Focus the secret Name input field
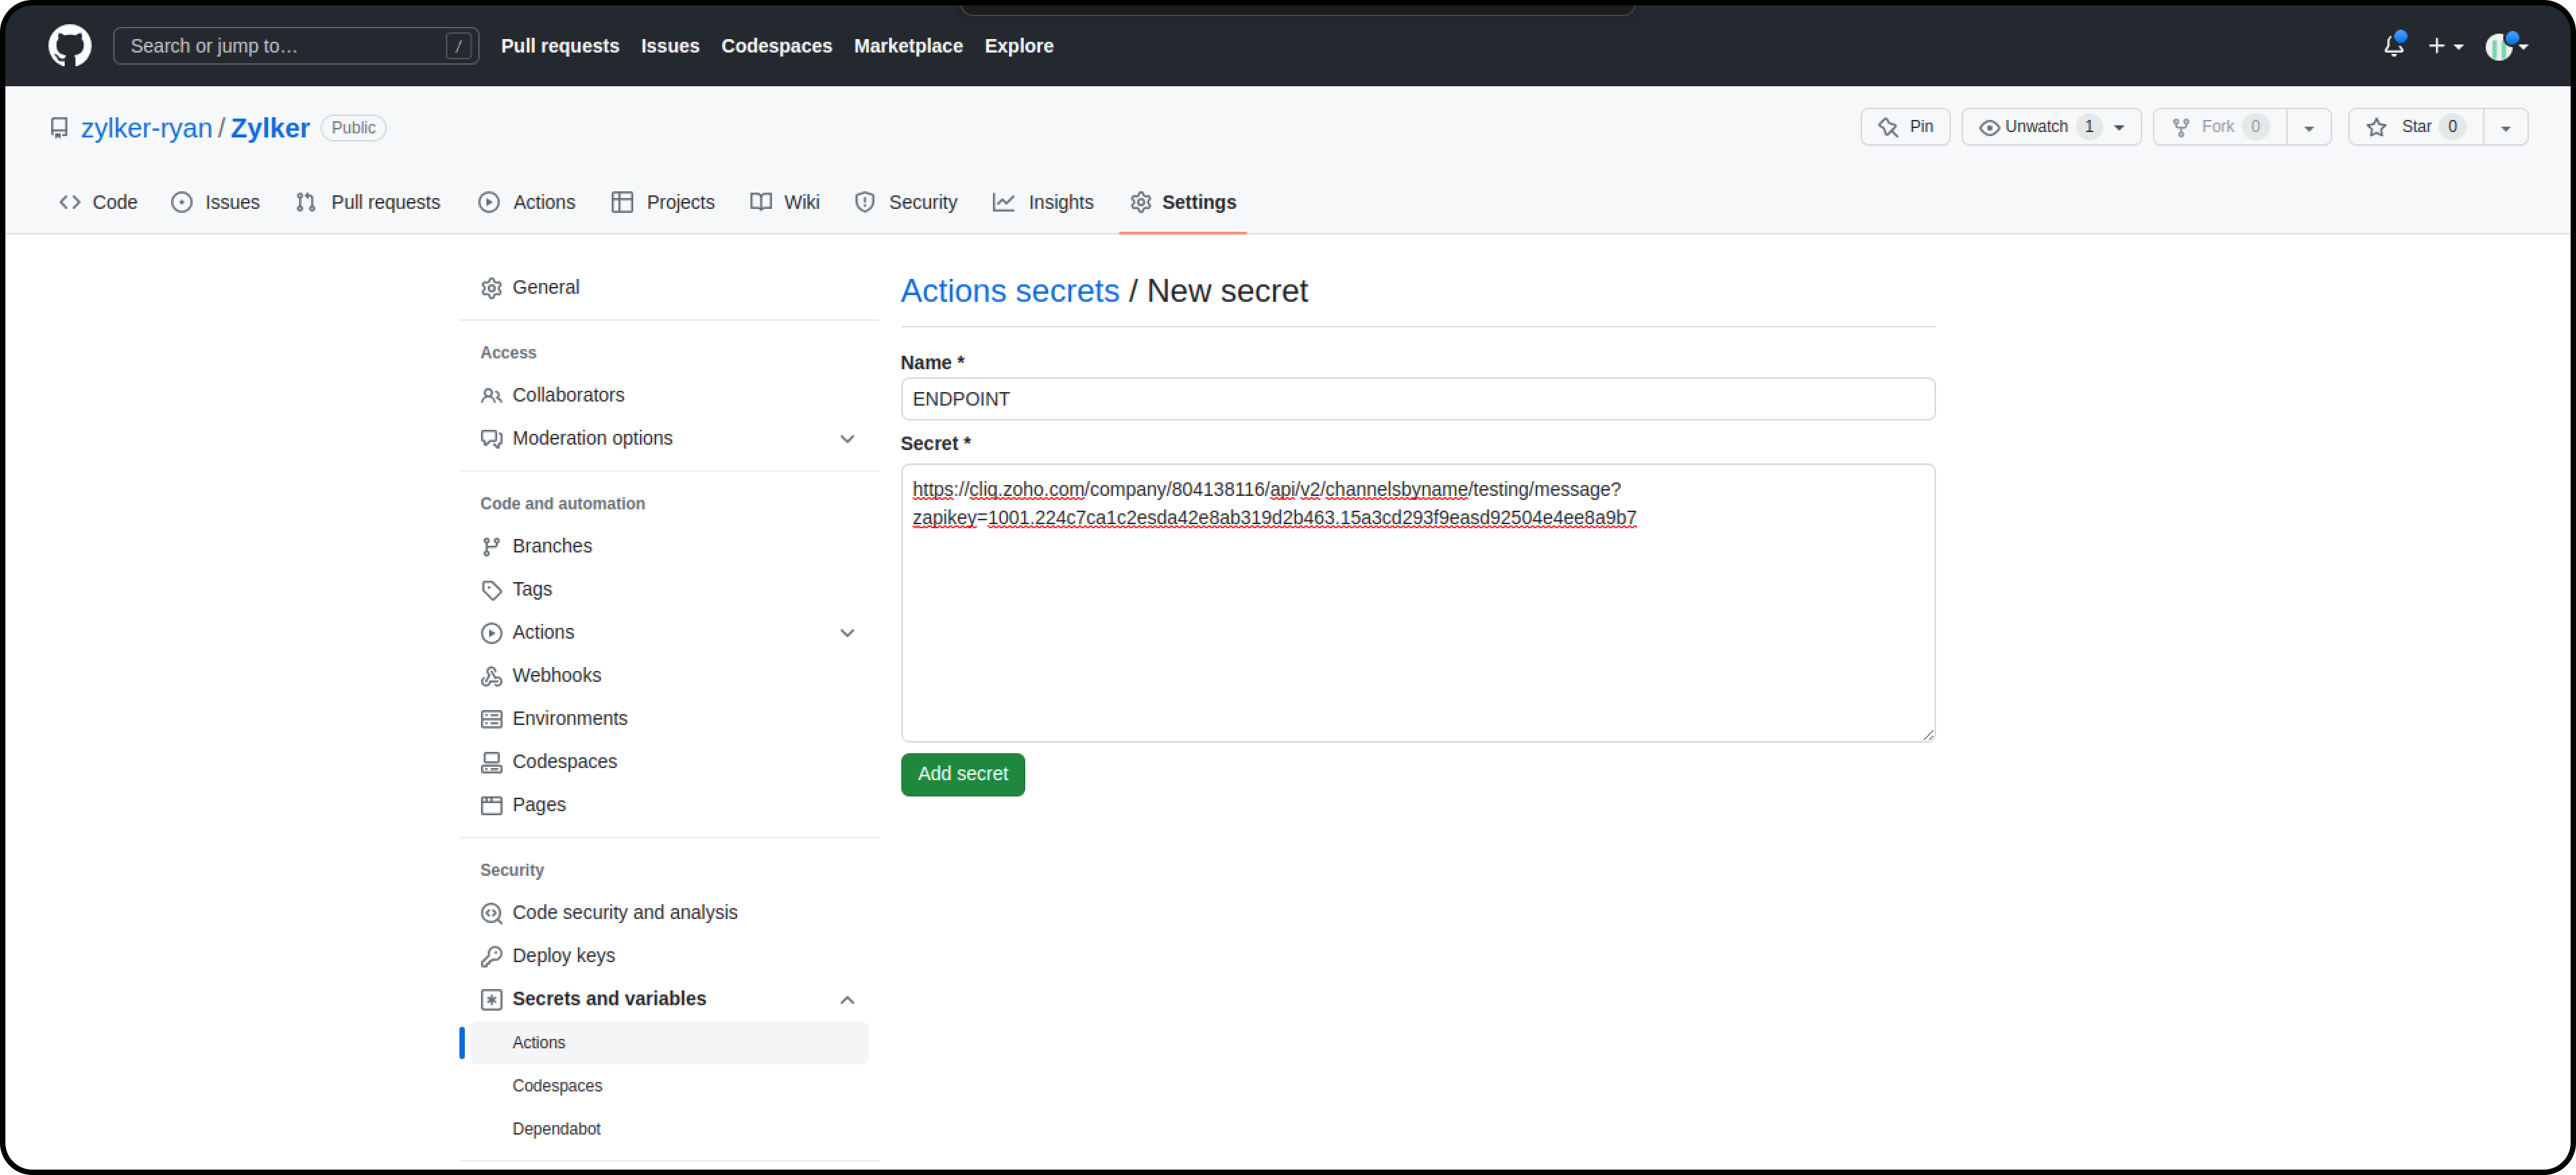This screenshot has width=2576, height=1175. tap(1417, 399)
